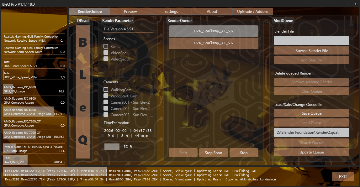Minimize the BleQ Pro window
Viewport: 360px width, 187px height.
pos(349,4)
